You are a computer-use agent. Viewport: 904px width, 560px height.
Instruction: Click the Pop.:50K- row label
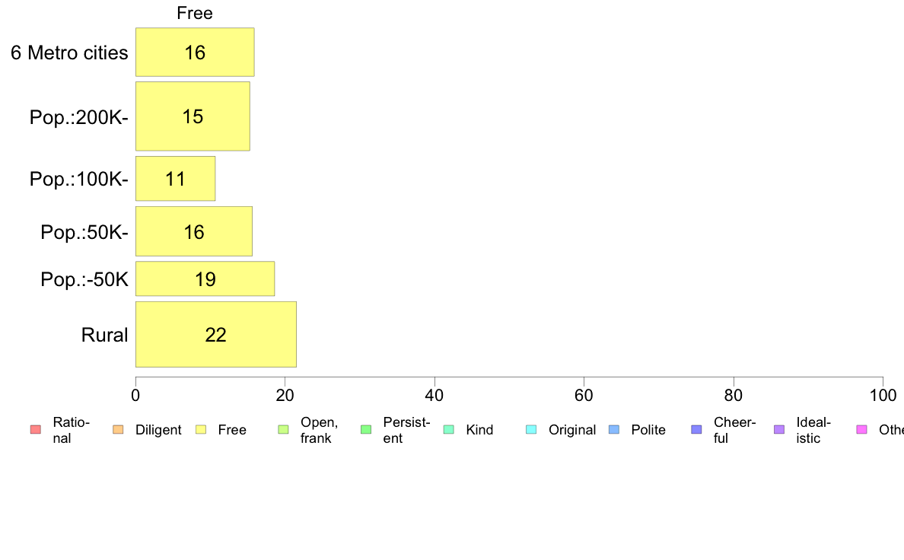click(84, 232)
